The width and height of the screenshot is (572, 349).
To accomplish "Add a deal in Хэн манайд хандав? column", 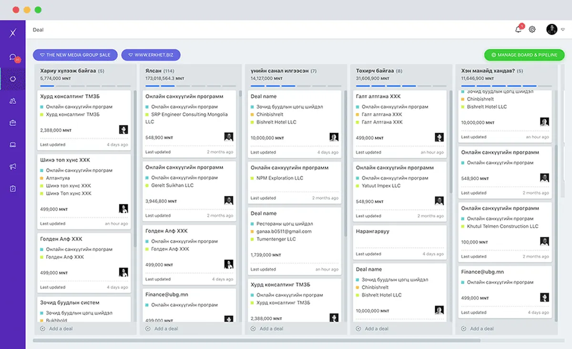I will coord(478,329).
